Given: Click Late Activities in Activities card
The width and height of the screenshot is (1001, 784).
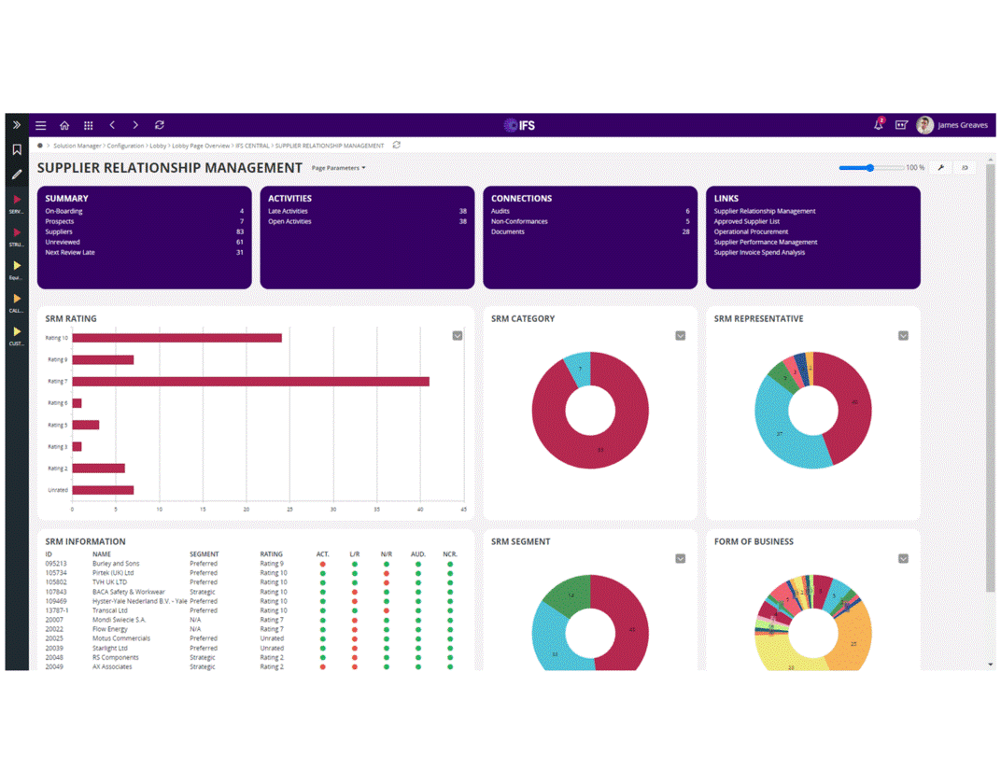Looking at the screenshot, I should click(288, 211).
